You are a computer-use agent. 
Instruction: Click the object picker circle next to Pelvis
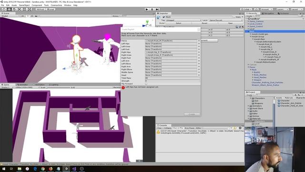tap(199, 41)
